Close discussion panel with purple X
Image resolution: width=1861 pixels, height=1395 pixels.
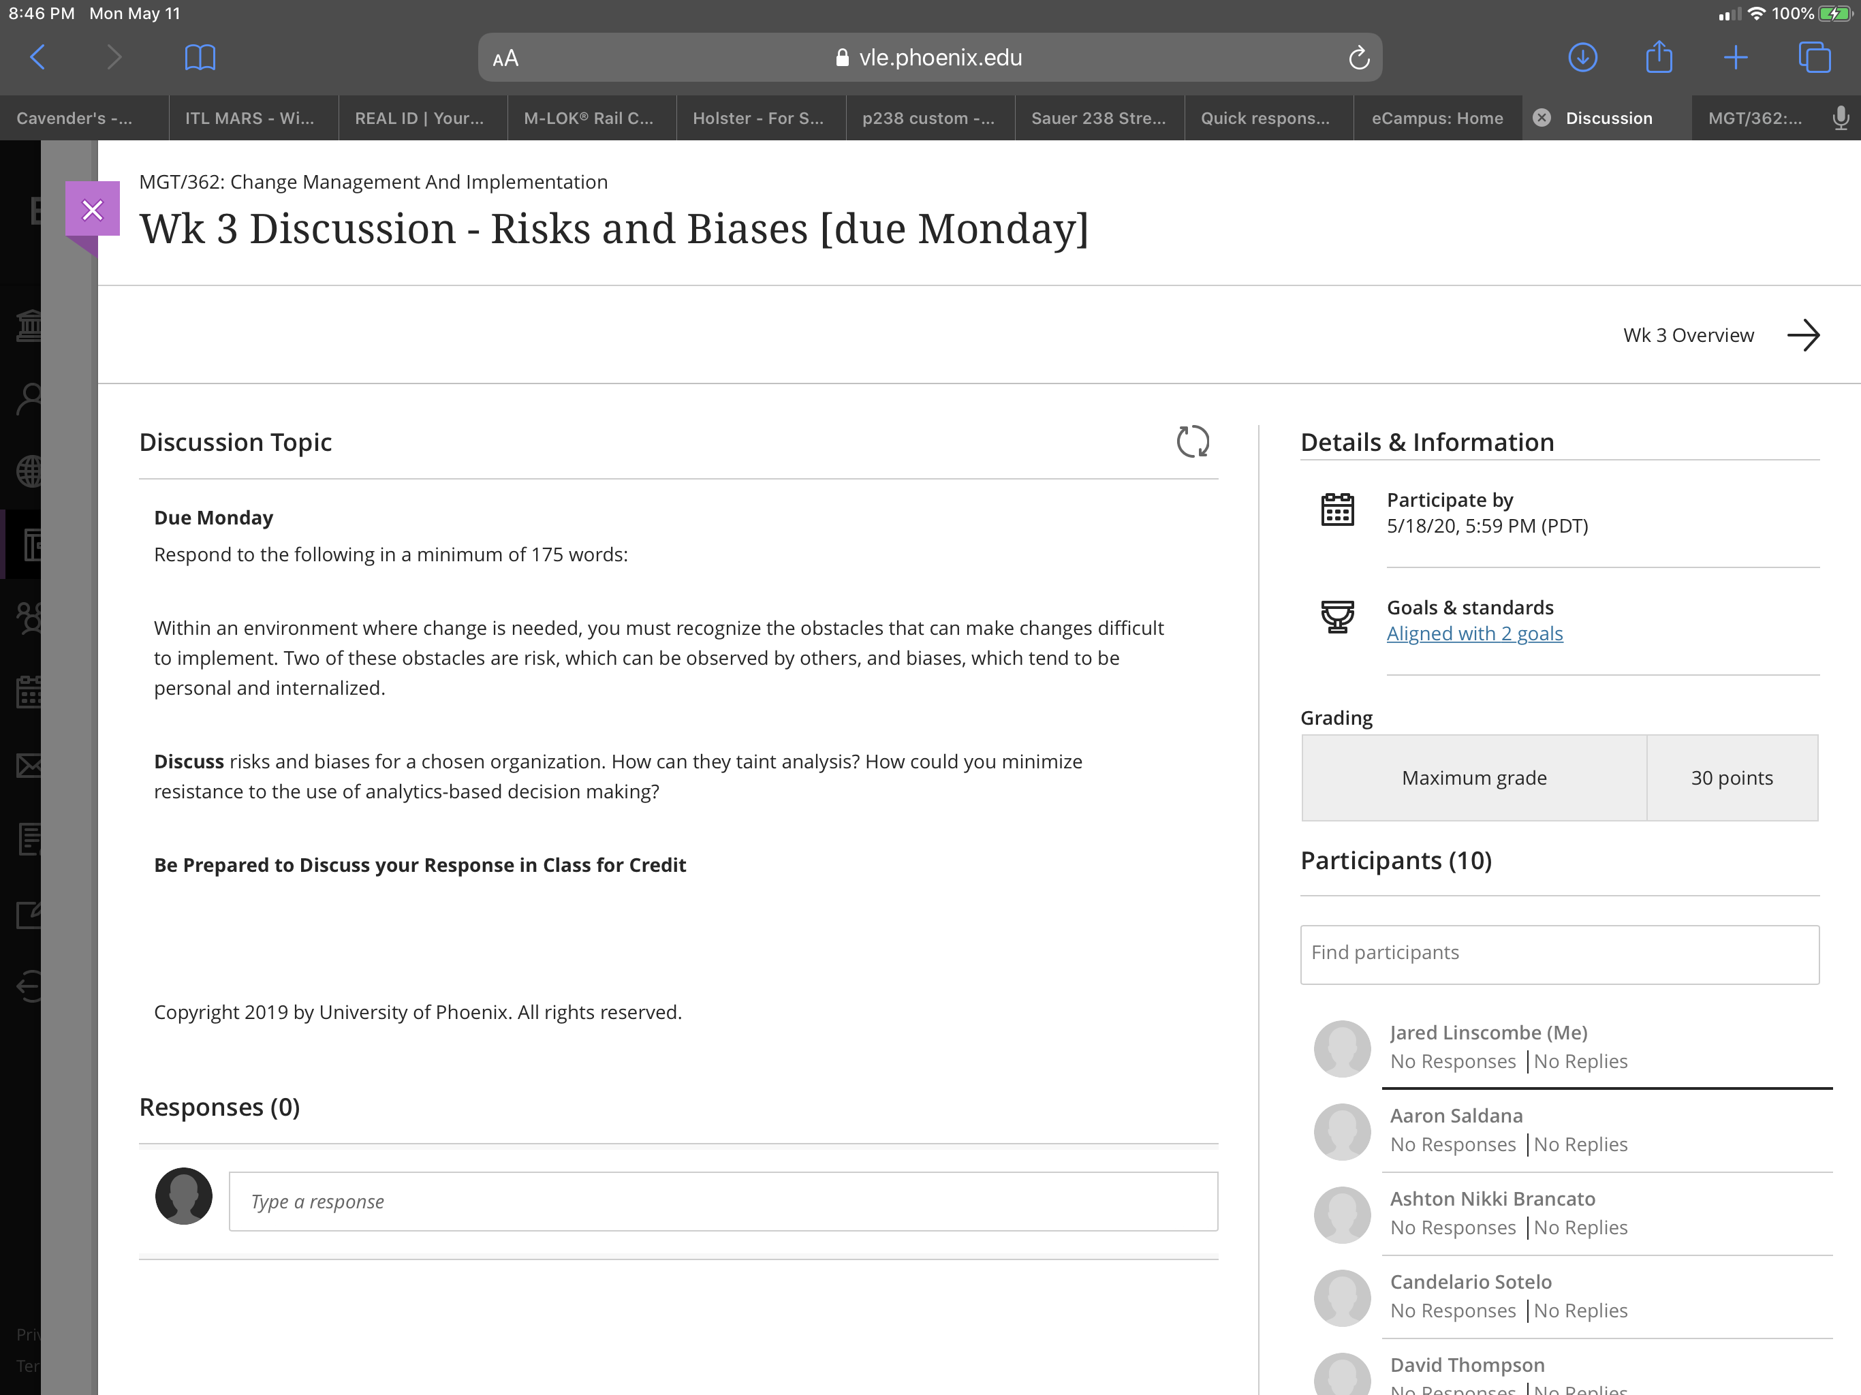[x=93, y=210]
